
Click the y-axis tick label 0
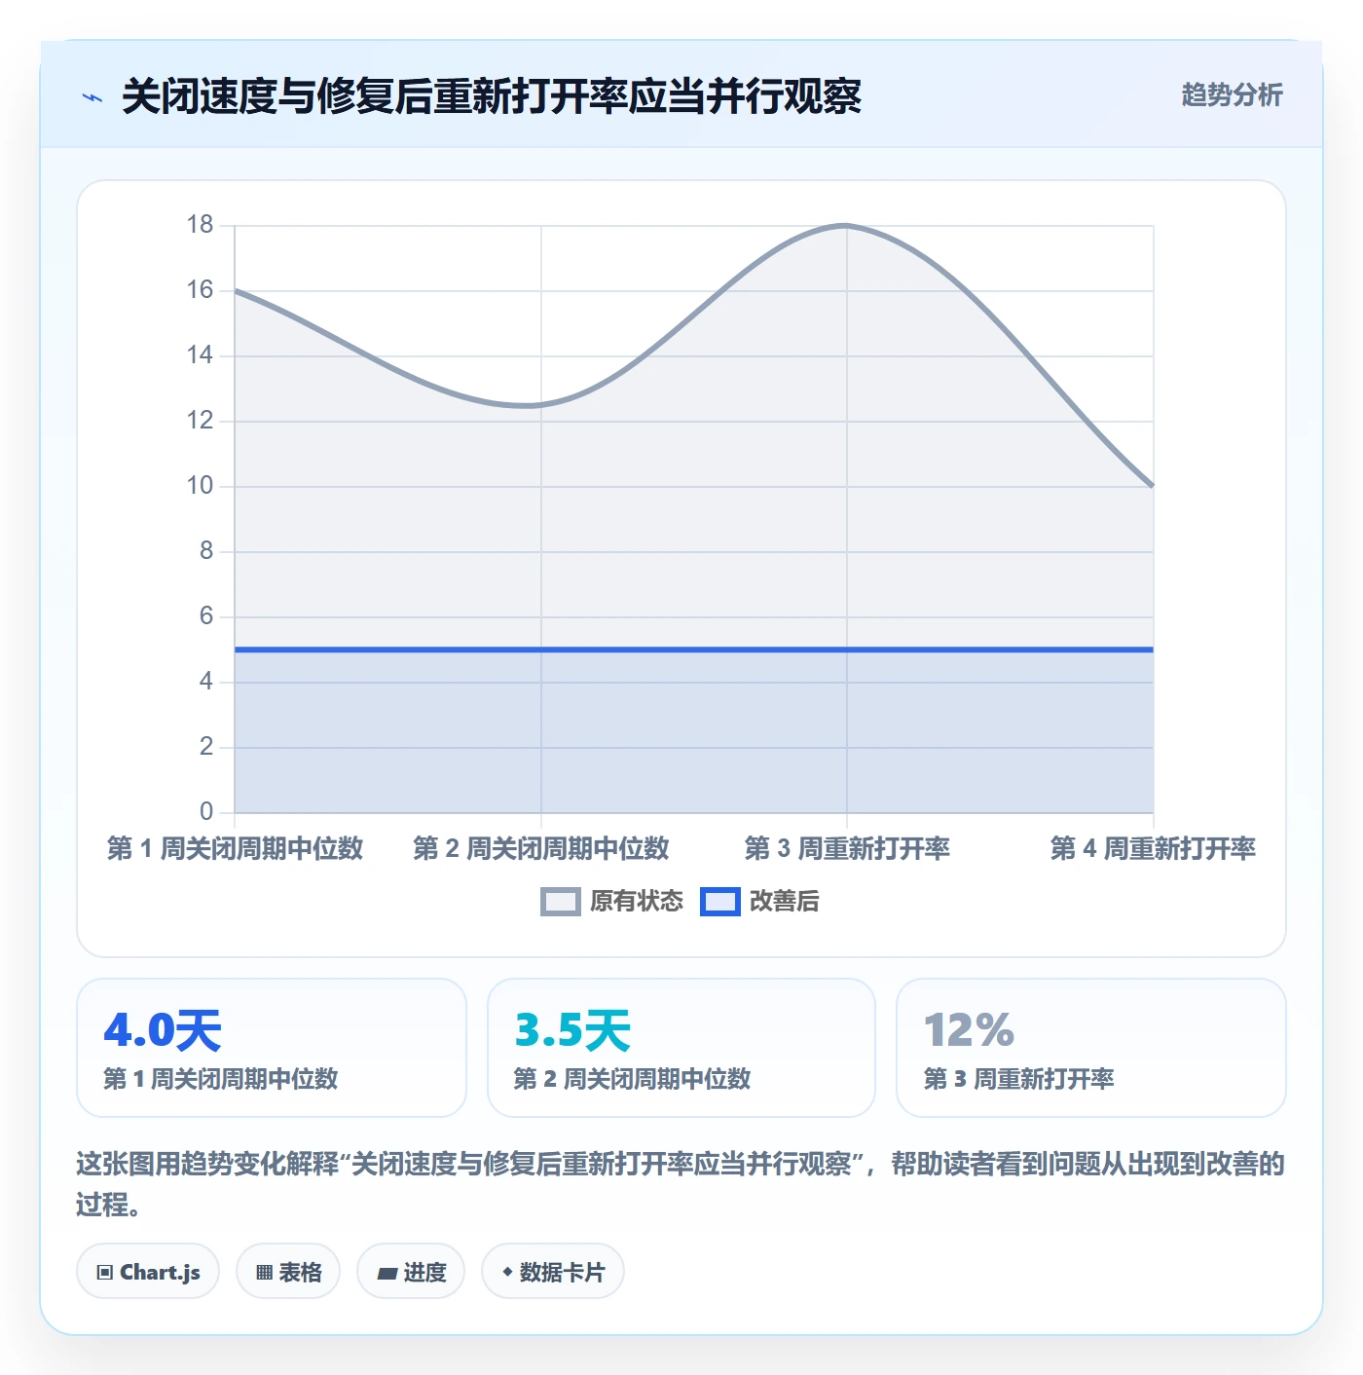(x=206, y=811)
